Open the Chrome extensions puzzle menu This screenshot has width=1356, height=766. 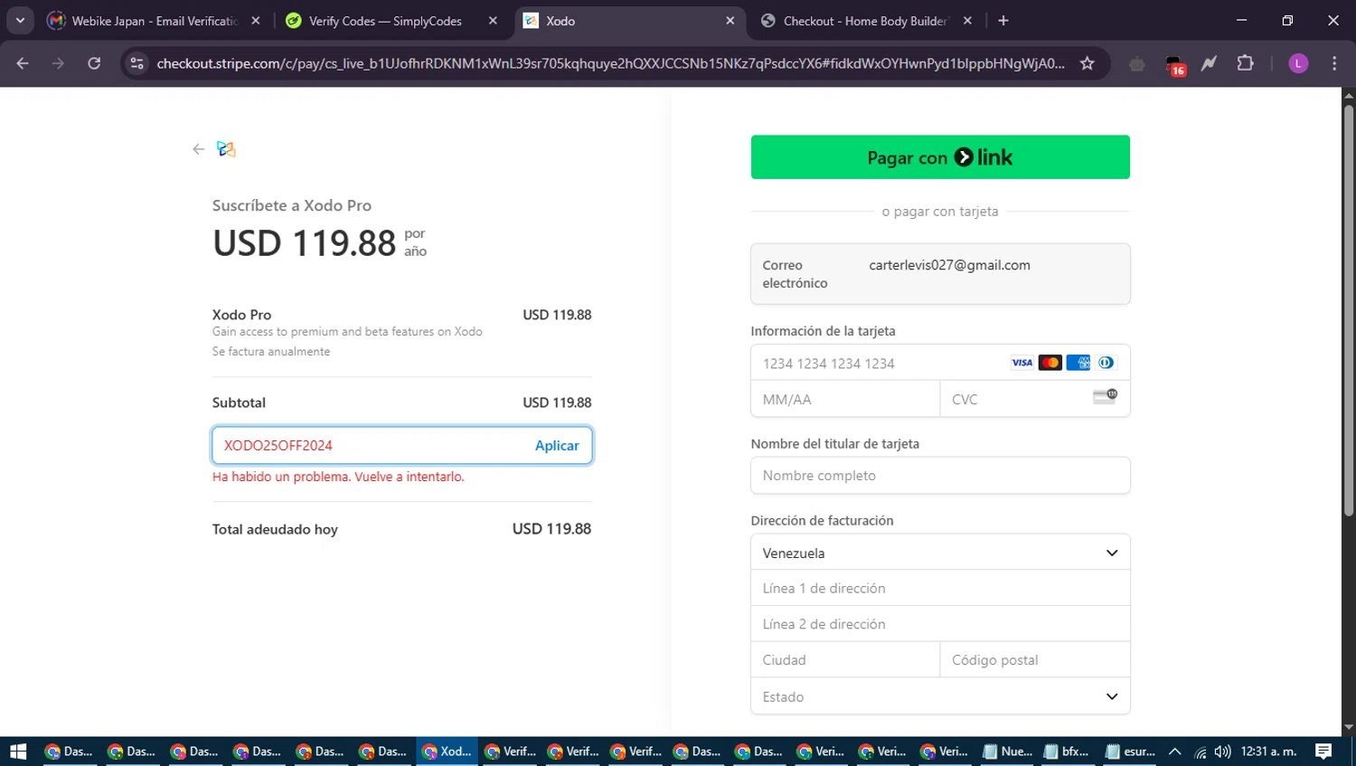[x=1245, y=63]
